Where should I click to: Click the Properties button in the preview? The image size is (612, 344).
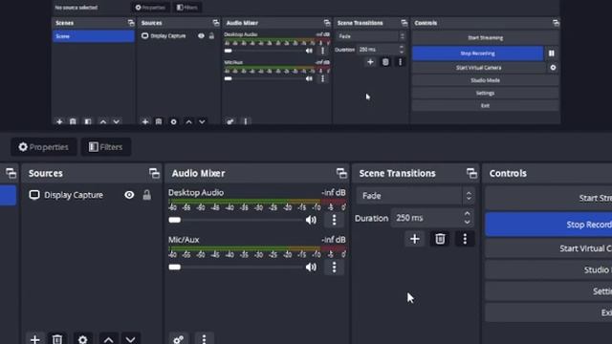tap(150, 8)
